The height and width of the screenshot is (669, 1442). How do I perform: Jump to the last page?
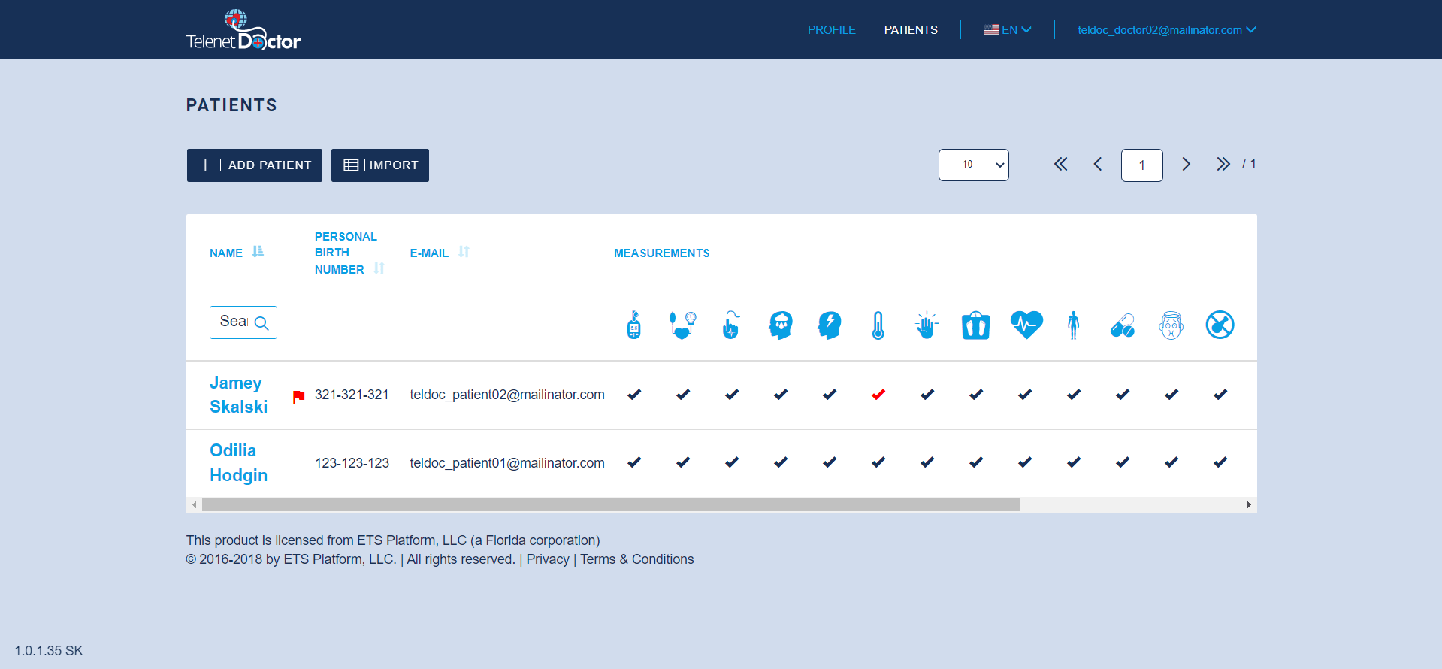[1223, 164]
